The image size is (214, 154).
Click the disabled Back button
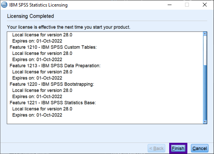click(x=156, y=148)
